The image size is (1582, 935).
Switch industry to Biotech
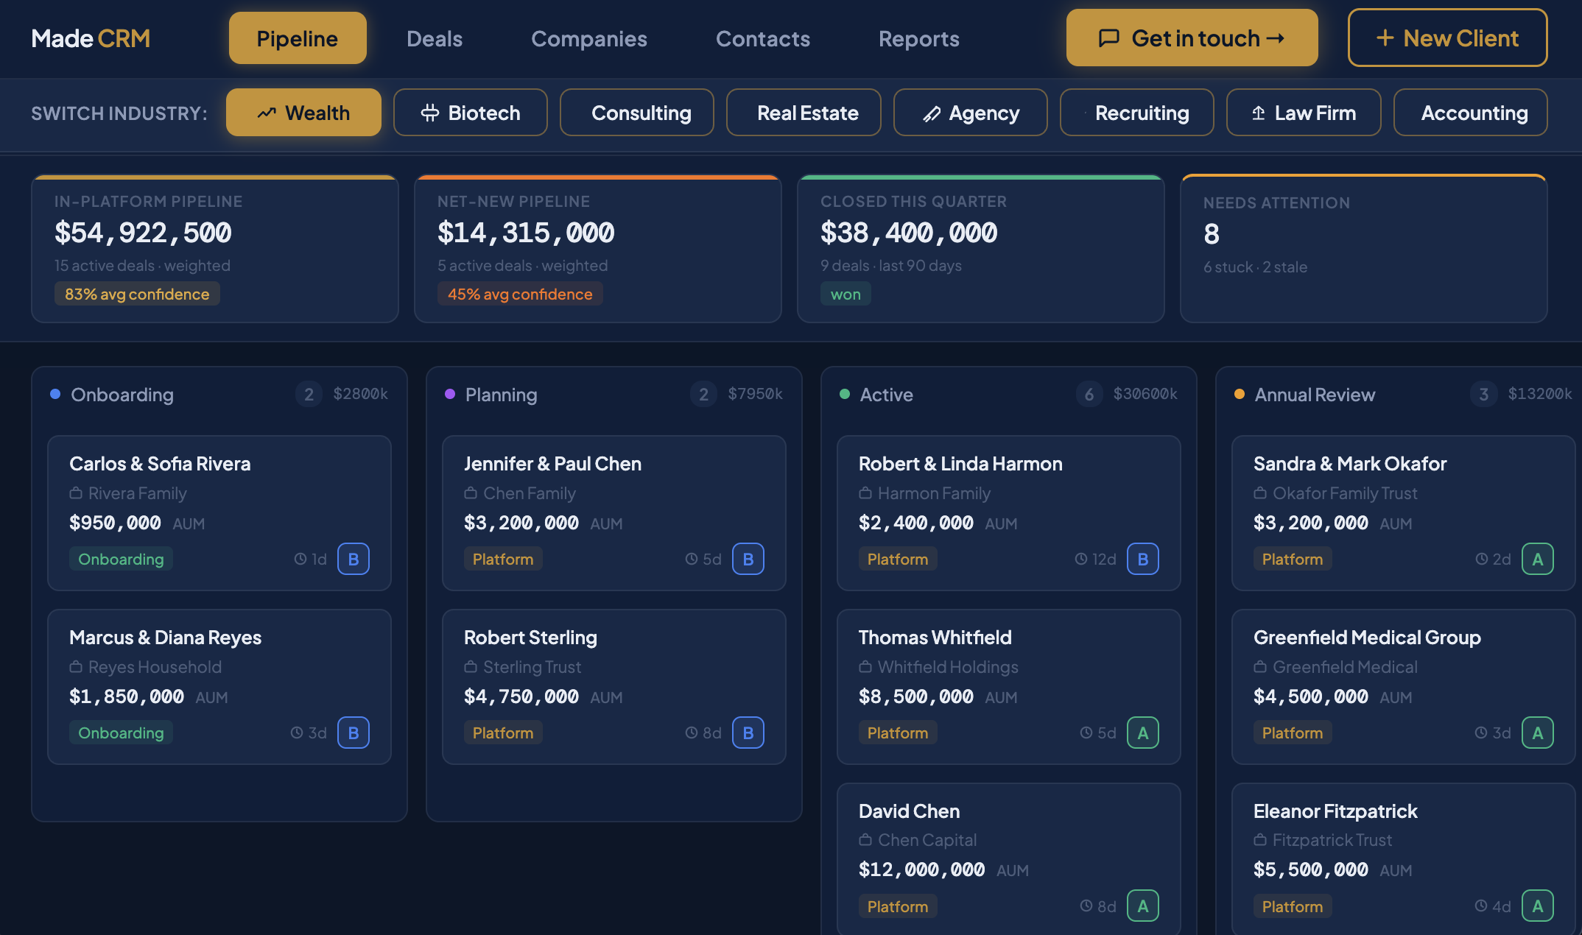470,113
